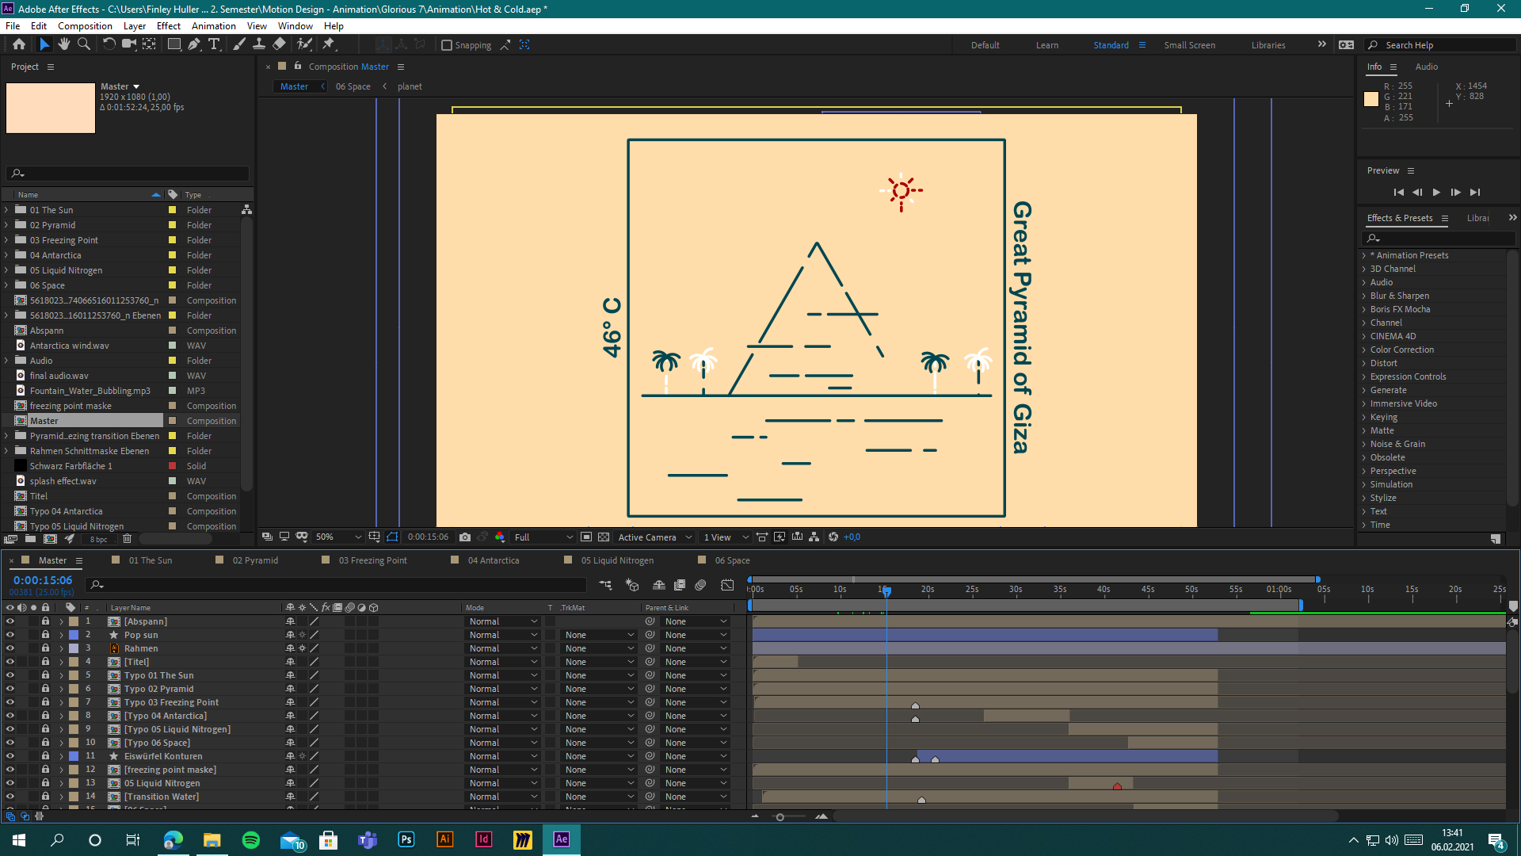Expand the 04 Antarctica project folder
The height and width of the screenshot is (856, 1521).
6,255
